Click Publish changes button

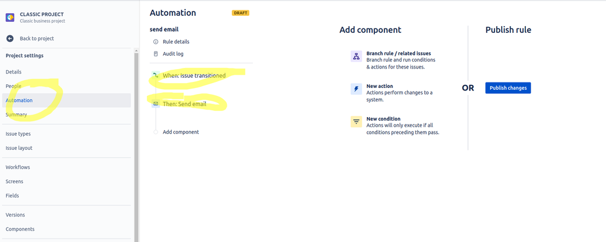point(508,88)
